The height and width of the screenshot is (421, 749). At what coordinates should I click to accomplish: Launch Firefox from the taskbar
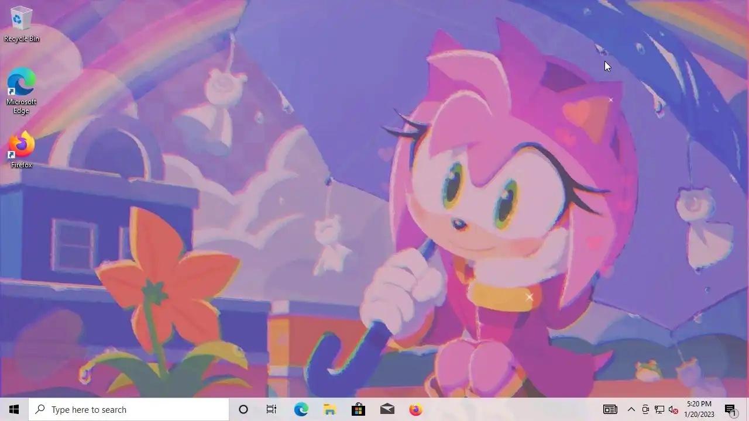415,409
